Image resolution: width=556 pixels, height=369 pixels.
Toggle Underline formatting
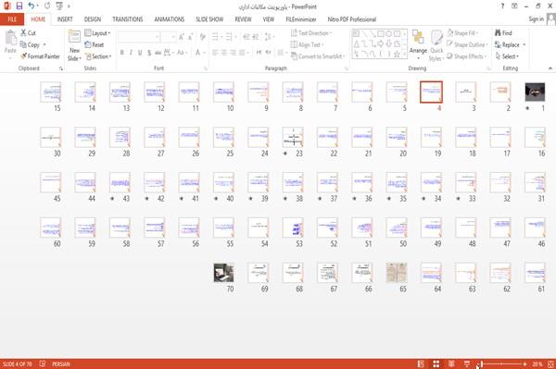[x=140, y=53]
